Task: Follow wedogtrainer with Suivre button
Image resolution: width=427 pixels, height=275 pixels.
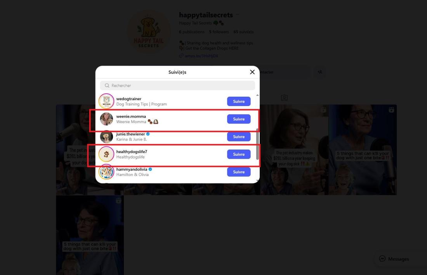Action: coord(239,101)
